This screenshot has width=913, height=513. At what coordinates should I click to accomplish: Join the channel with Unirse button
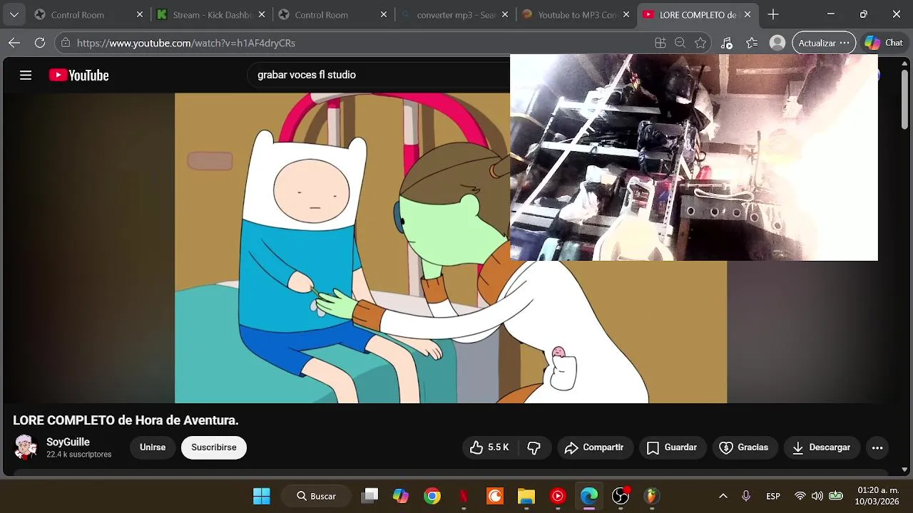(153, 447)
